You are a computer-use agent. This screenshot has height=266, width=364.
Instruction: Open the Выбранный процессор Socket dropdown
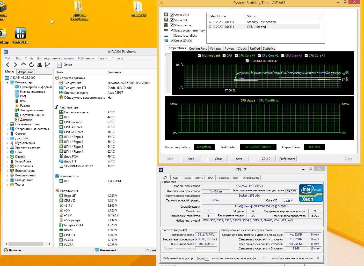pyautogui.click(x=202, y=258)
